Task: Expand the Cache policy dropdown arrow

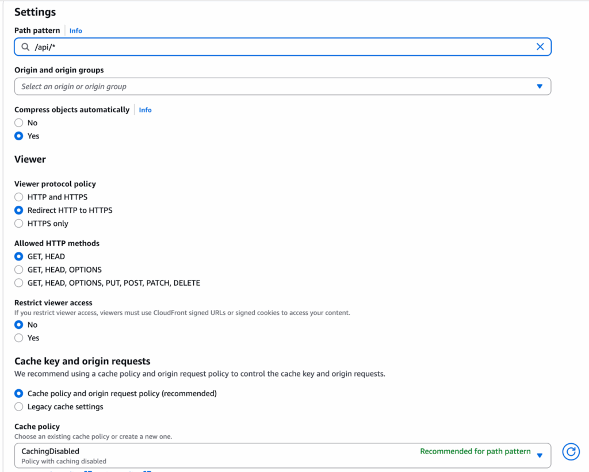Action: click(540, 455)
